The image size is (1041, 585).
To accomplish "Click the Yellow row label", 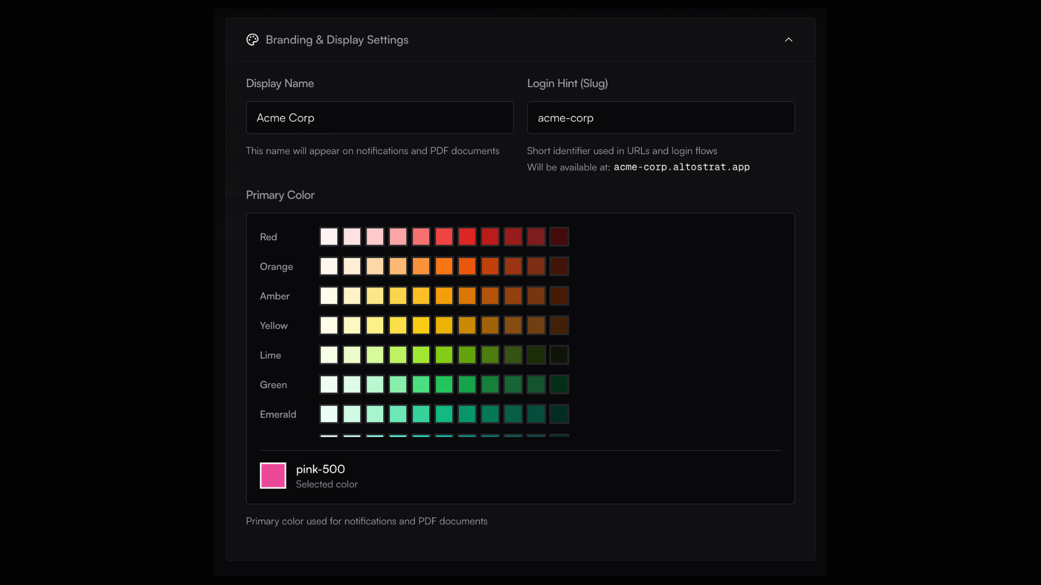I will tap(274, 326).
